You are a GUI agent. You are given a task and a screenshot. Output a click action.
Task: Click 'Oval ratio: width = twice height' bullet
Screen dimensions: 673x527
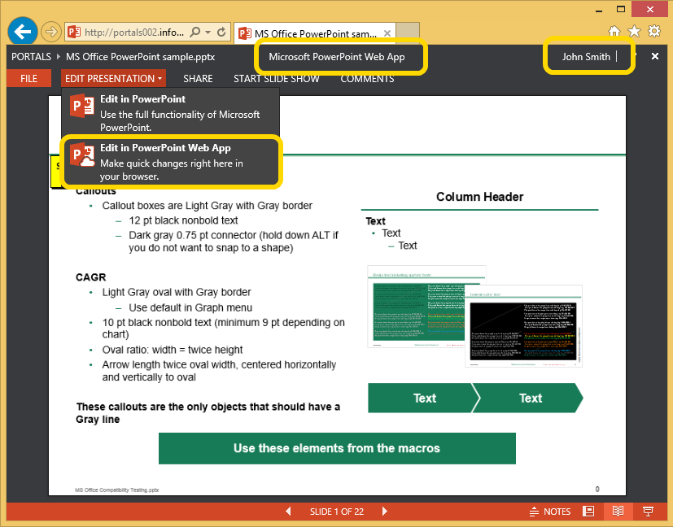(172, 350)
